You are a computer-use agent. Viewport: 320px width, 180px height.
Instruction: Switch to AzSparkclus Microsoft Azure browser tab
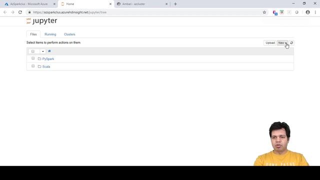[29, 4]
